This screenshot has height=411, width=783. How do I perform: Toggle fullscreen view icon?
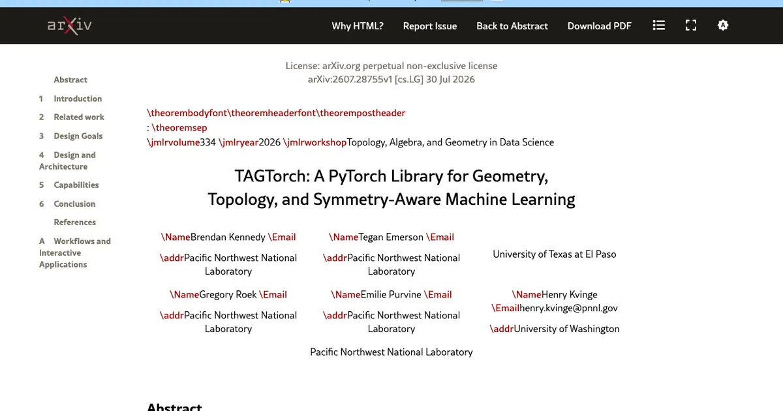point(691,25)
